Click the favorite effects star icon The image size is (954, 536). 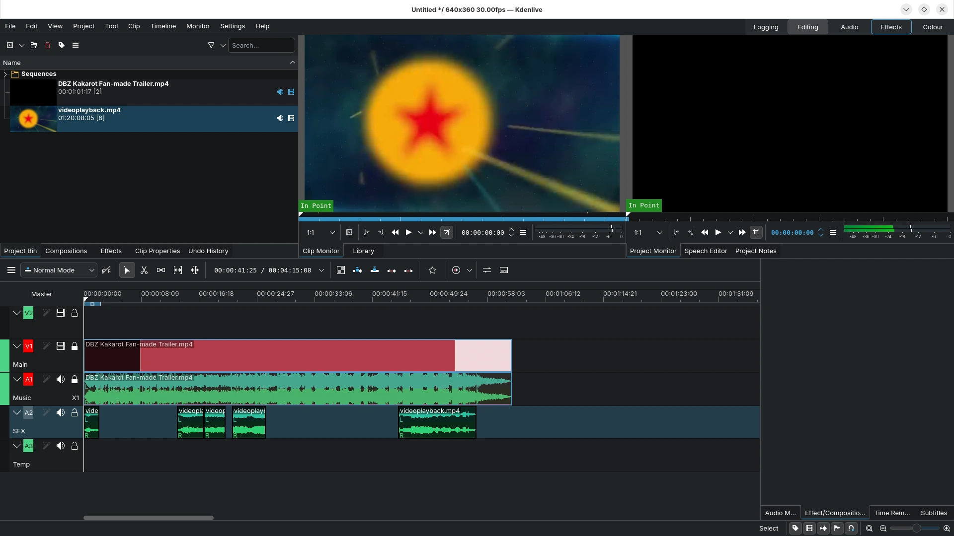(432, 270)
